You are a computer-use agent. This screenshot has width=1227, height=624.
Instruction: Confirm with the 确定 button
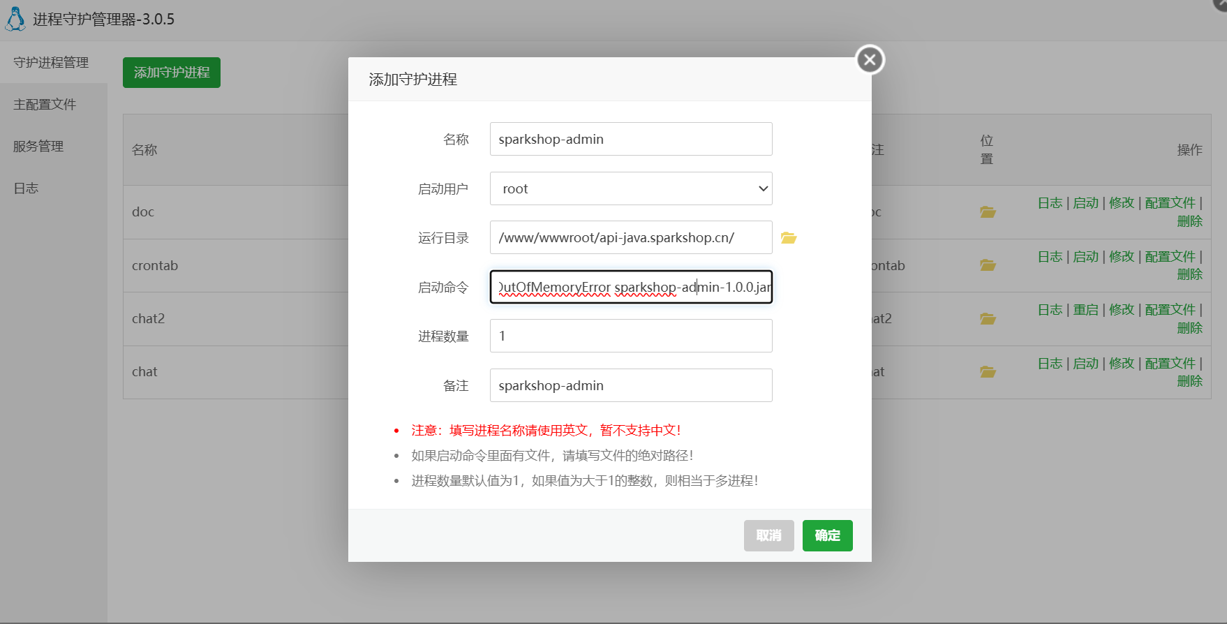828,535
